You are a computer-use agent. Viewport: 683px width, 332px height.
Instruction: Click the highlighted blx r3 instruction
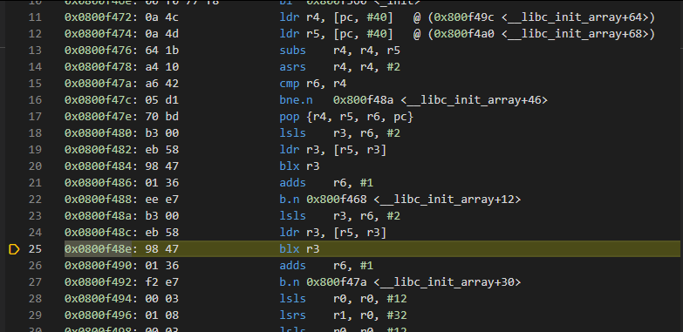click(299, 249)
